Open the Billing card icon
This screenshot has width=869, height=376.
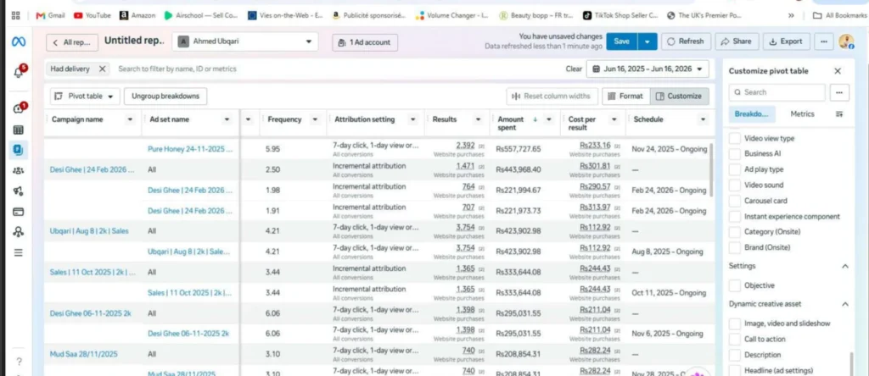(19, 212)
